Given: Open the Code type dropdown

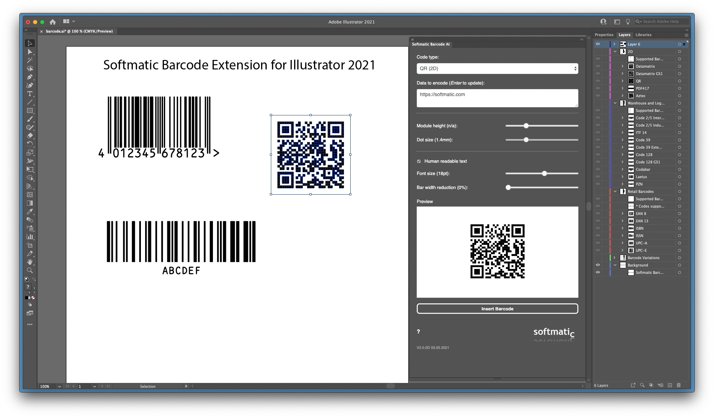Looking at the screenshot, I should [x=497, y=68].
